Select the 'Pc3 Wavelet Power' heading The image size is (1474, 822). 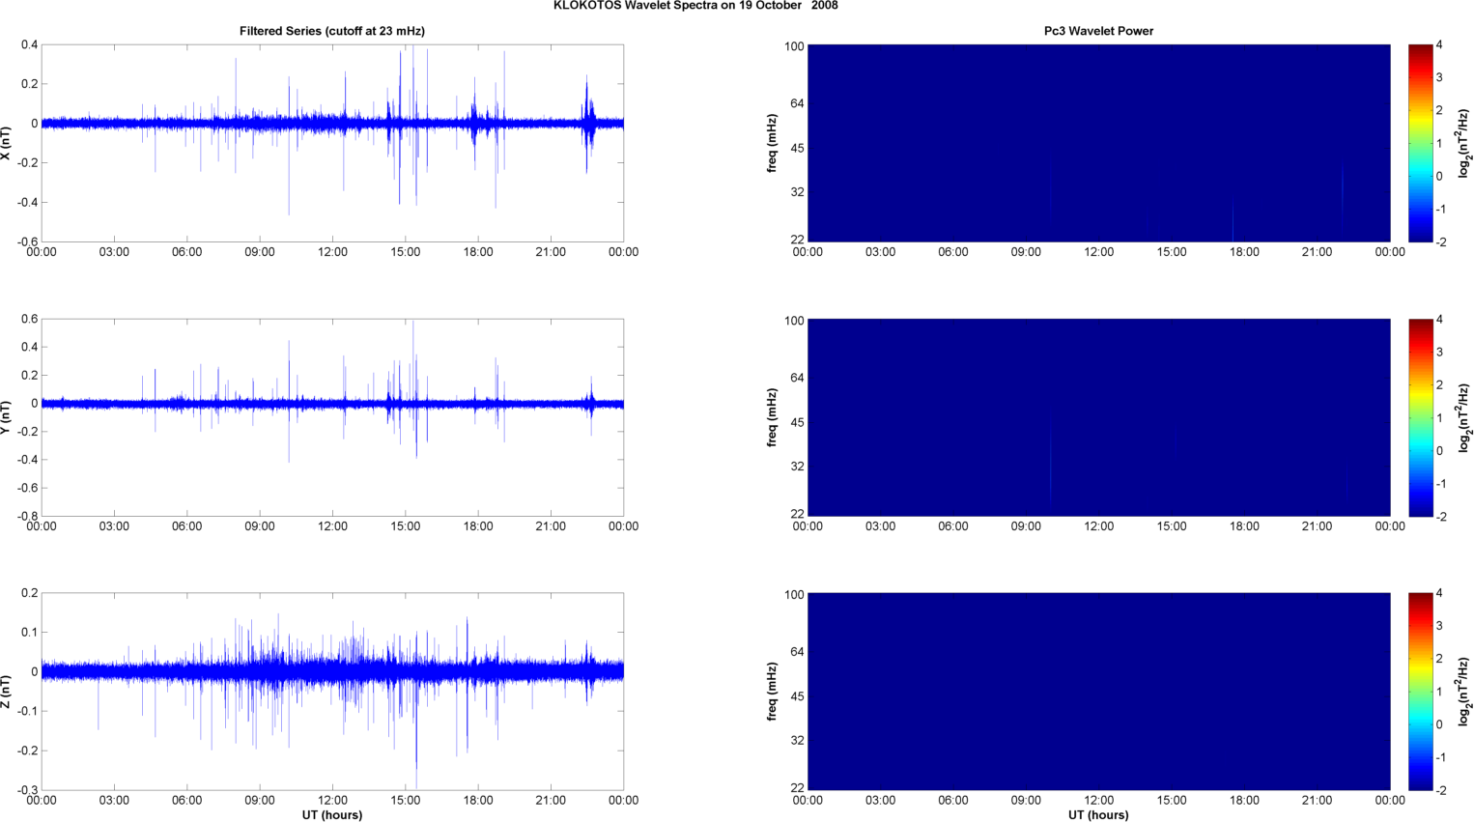pos(1098,31)
